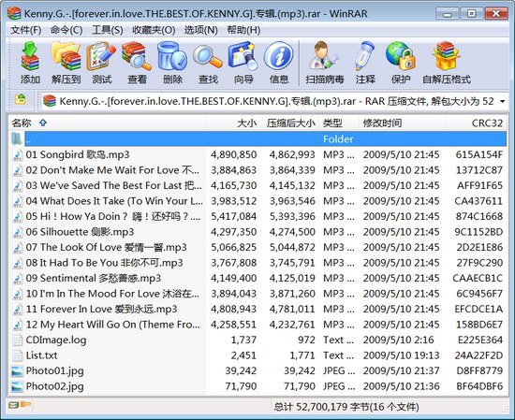Show archive 信息 (Info) icon

(x=279, y=63)
